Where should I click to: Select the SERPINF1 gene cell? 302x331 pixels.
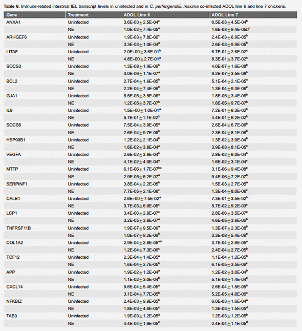coord(17,184)
